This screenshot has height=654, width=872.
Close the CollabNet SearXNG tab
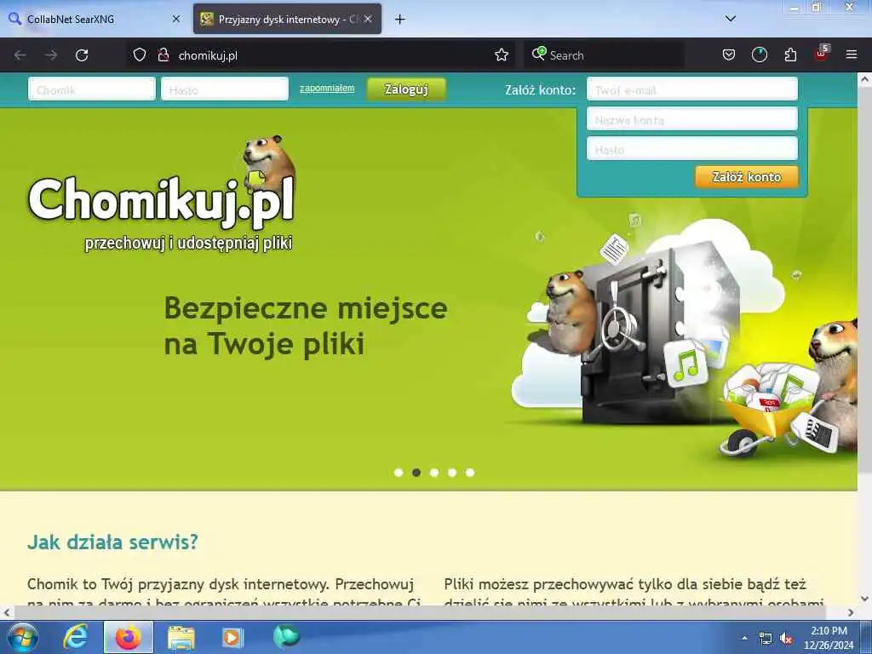point(175,19)
